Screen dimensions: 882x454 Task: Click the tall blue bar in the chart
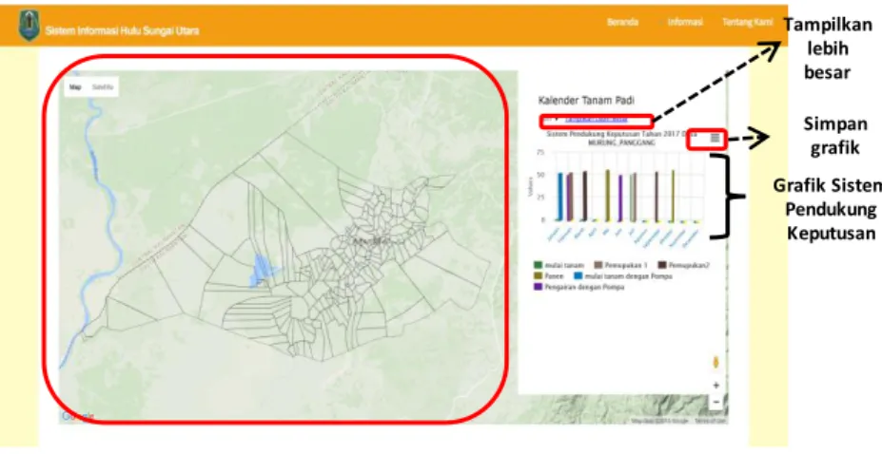[x=559, y=197]
